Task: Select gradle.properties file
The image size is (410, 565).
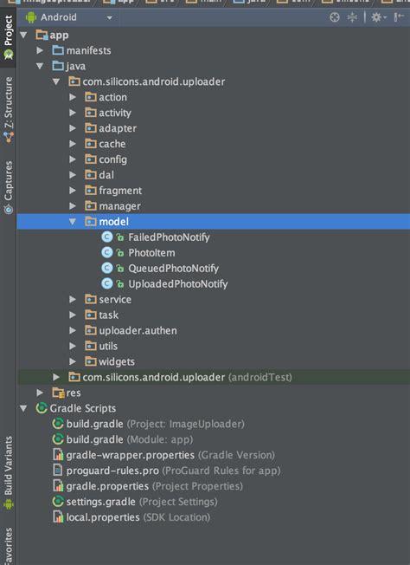Action: pyautogui.click(x=154, y=486)
